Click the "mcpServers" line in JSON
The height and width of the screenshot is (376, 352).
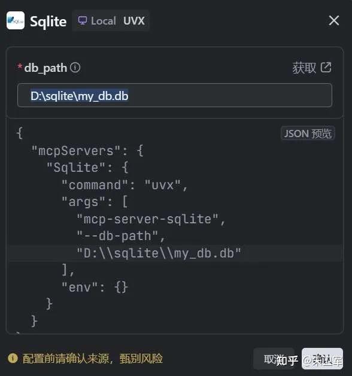pyautogui.click(x=87, y=151)
